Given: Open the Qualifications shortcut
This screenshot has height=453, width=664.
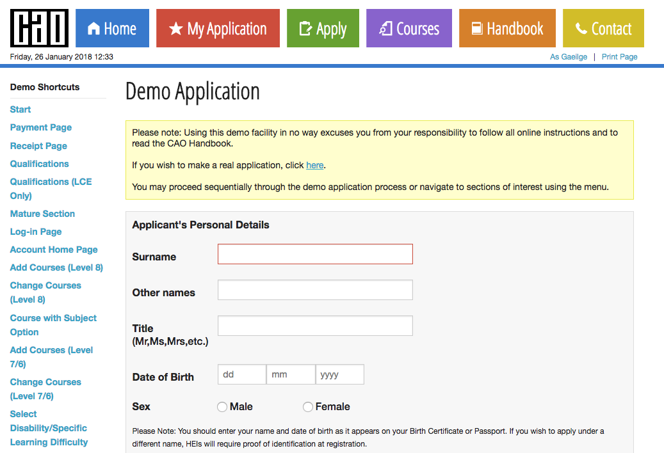Looking at the screenshot, I should (40, 164).
